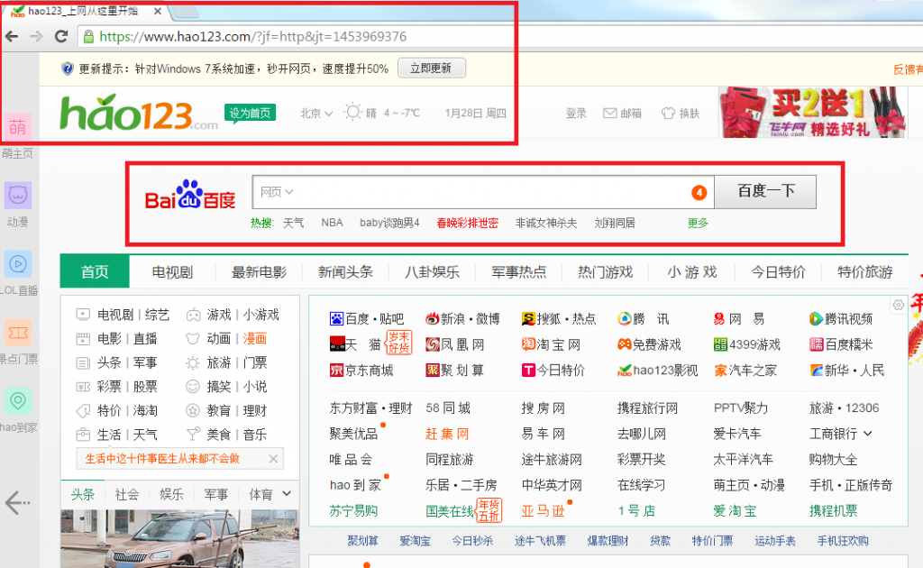Click inside the Baidu search input field
This screenshot has height=568, width=923.
(487, 192)
